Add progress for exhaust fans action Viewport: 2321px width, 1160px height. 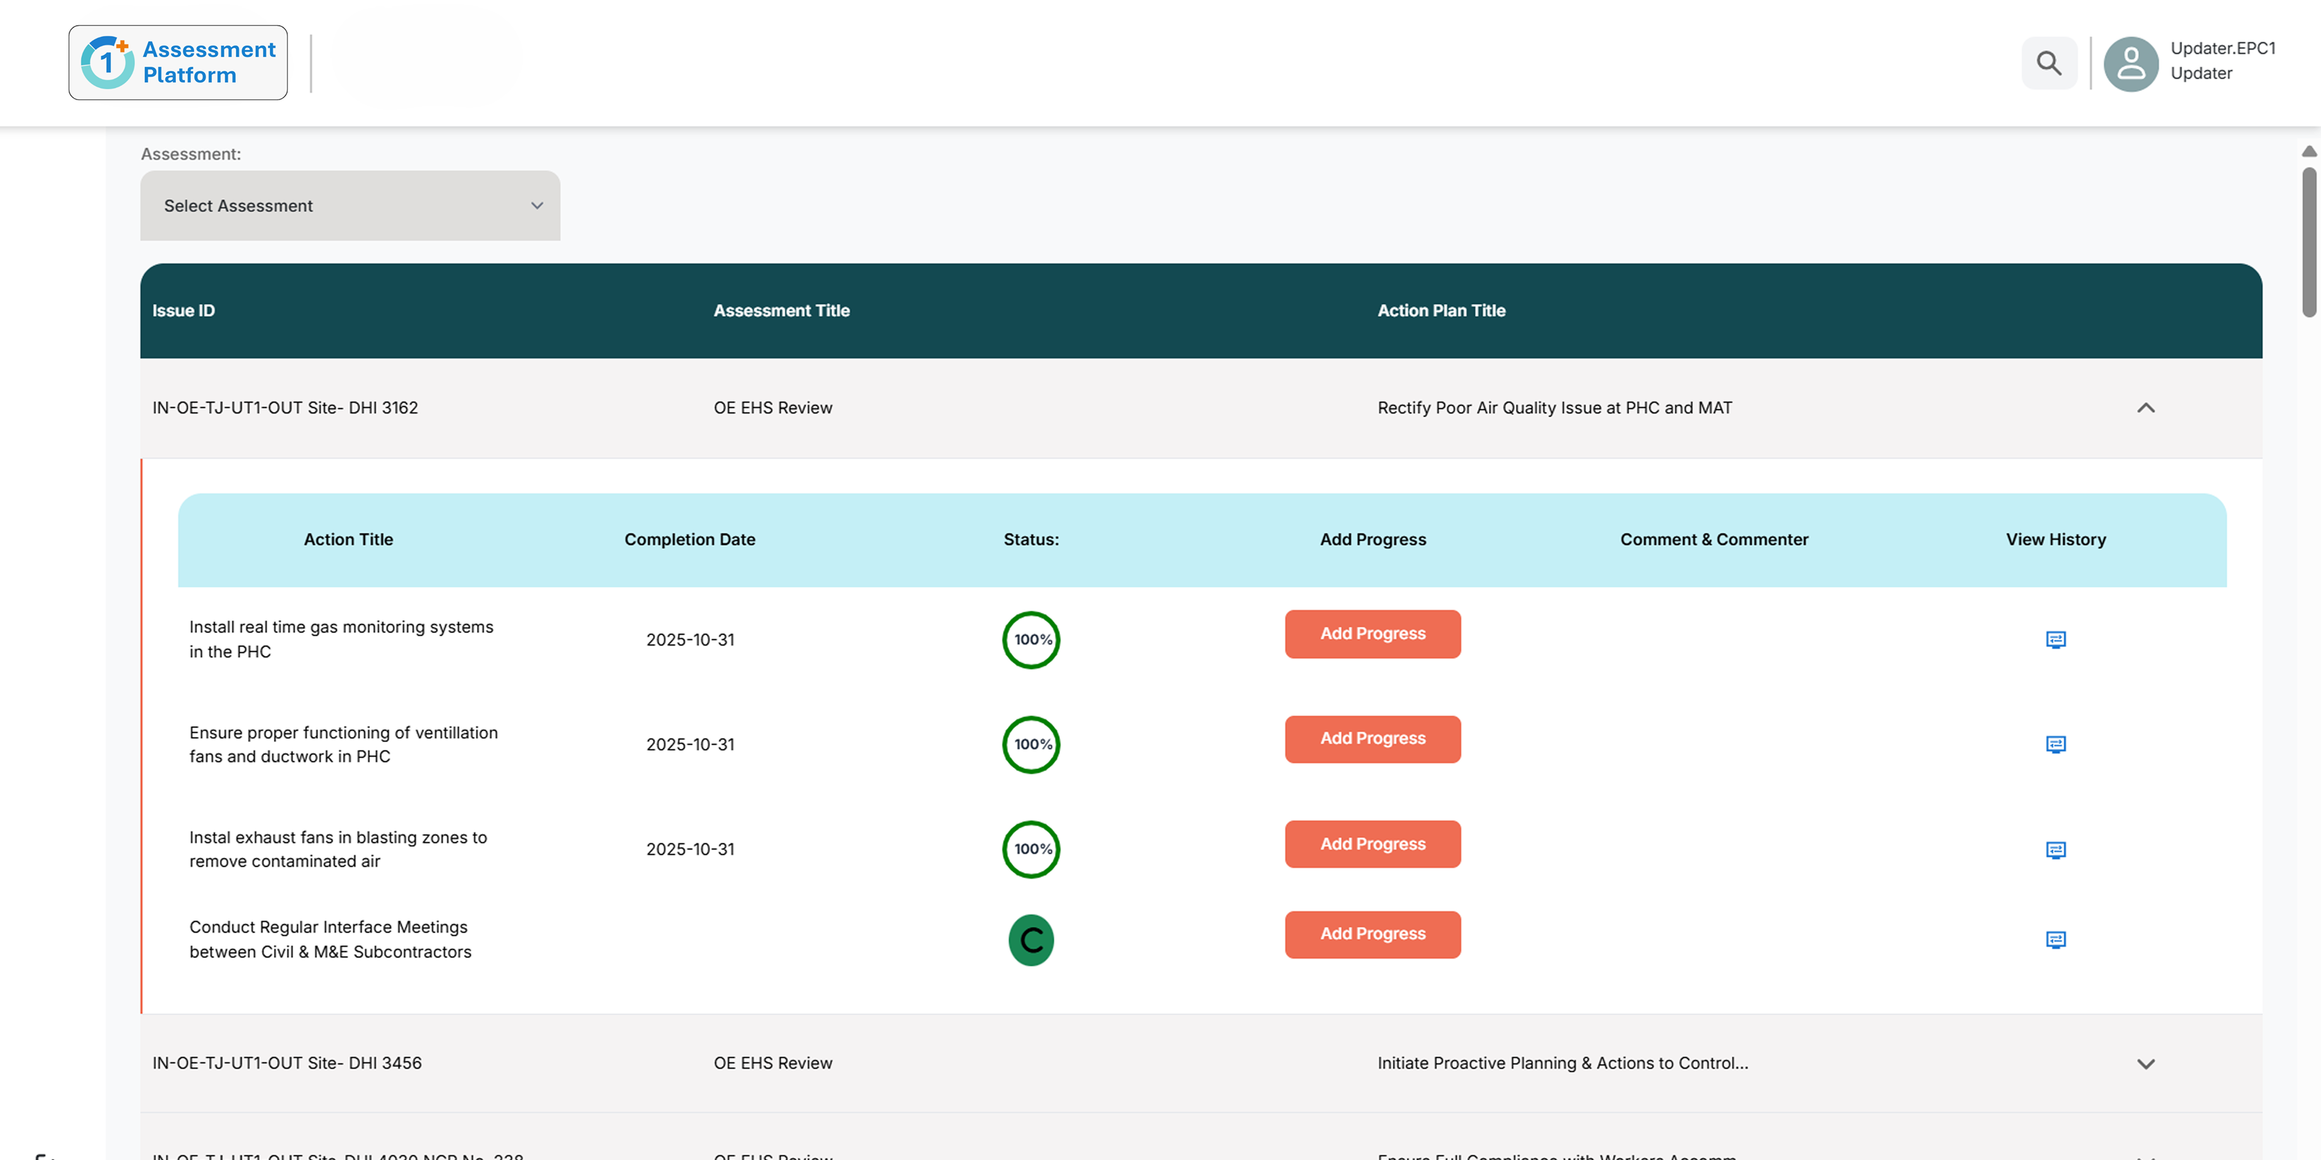tap(1372, 844)
